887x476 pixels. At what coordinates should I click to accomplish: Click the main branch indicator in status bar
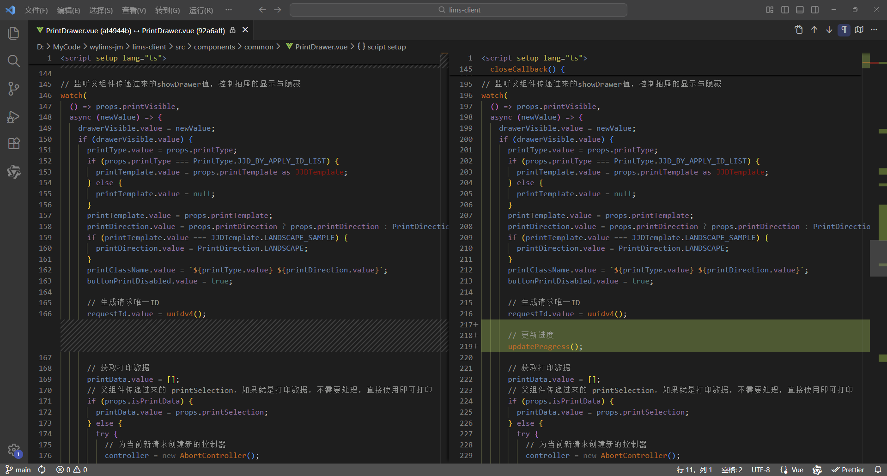click(18, 470)
